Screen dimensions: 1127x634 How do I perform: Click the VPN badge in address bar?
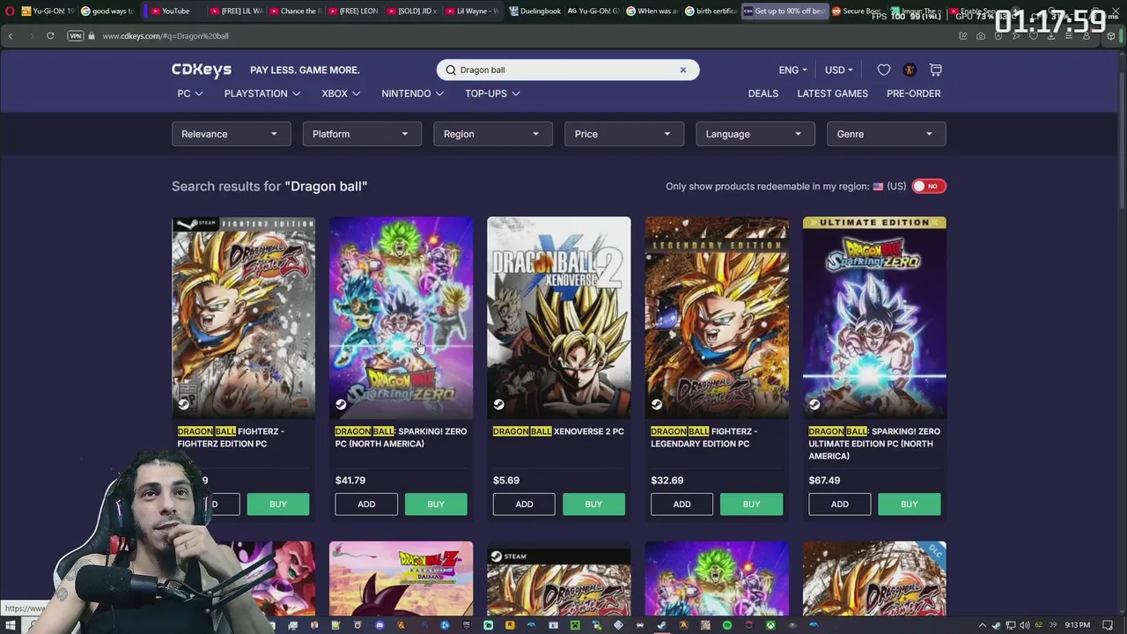tap(75, 36)
